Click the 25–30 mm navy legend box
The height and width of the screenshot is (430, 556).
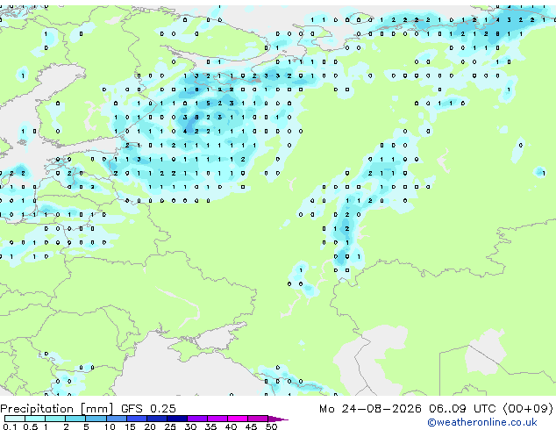click(177, 419)
